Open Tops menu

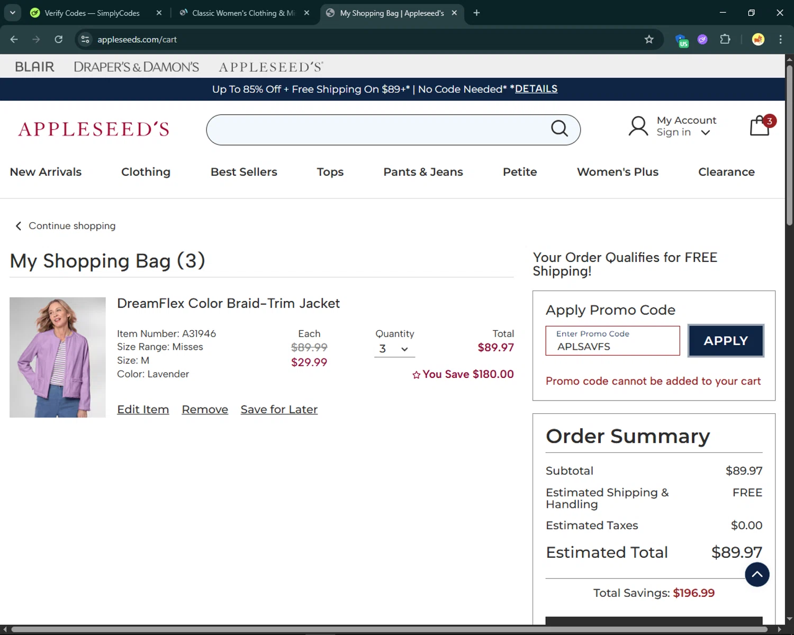(330, 172)
